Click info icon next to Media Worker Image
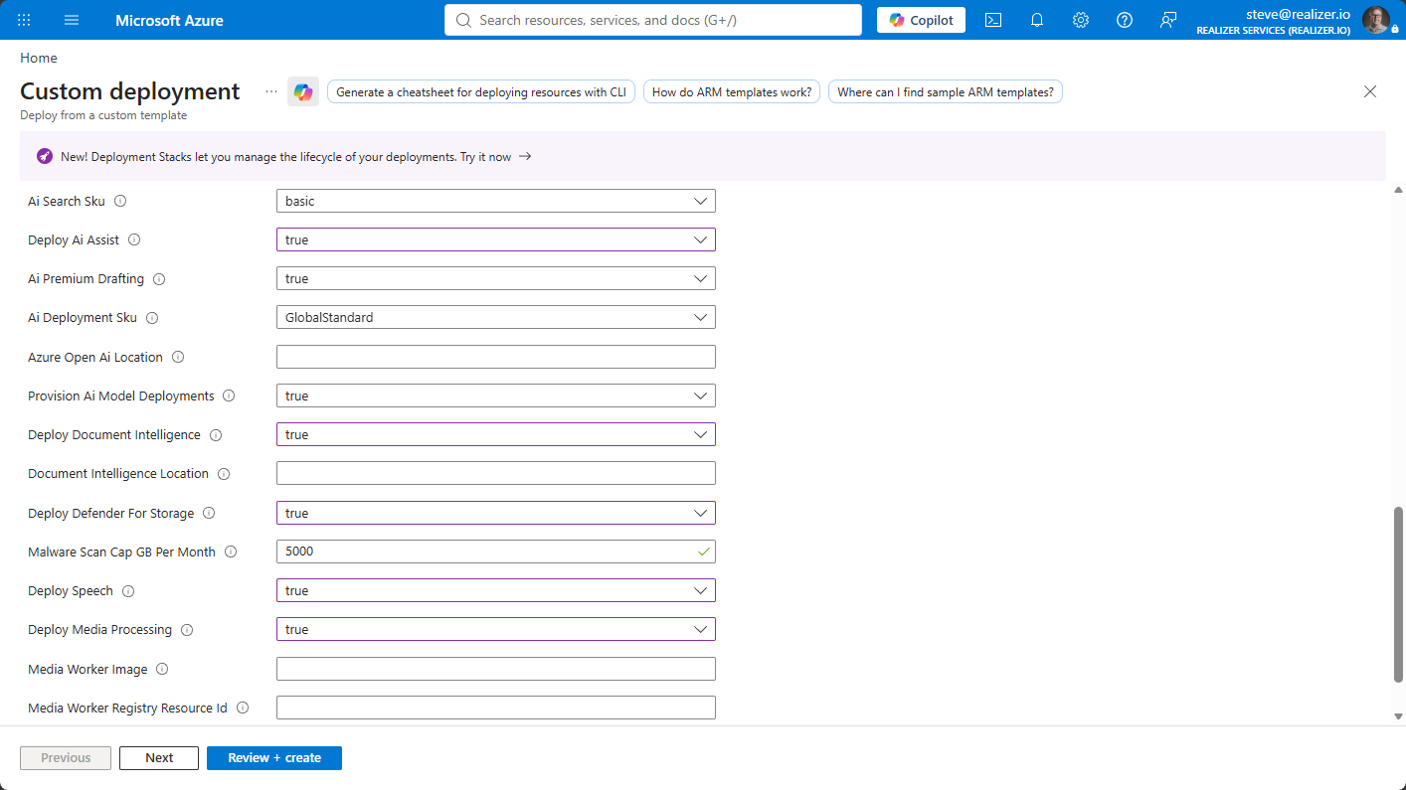Screen dimensions: 1406x790 click(x=162, y=669)
